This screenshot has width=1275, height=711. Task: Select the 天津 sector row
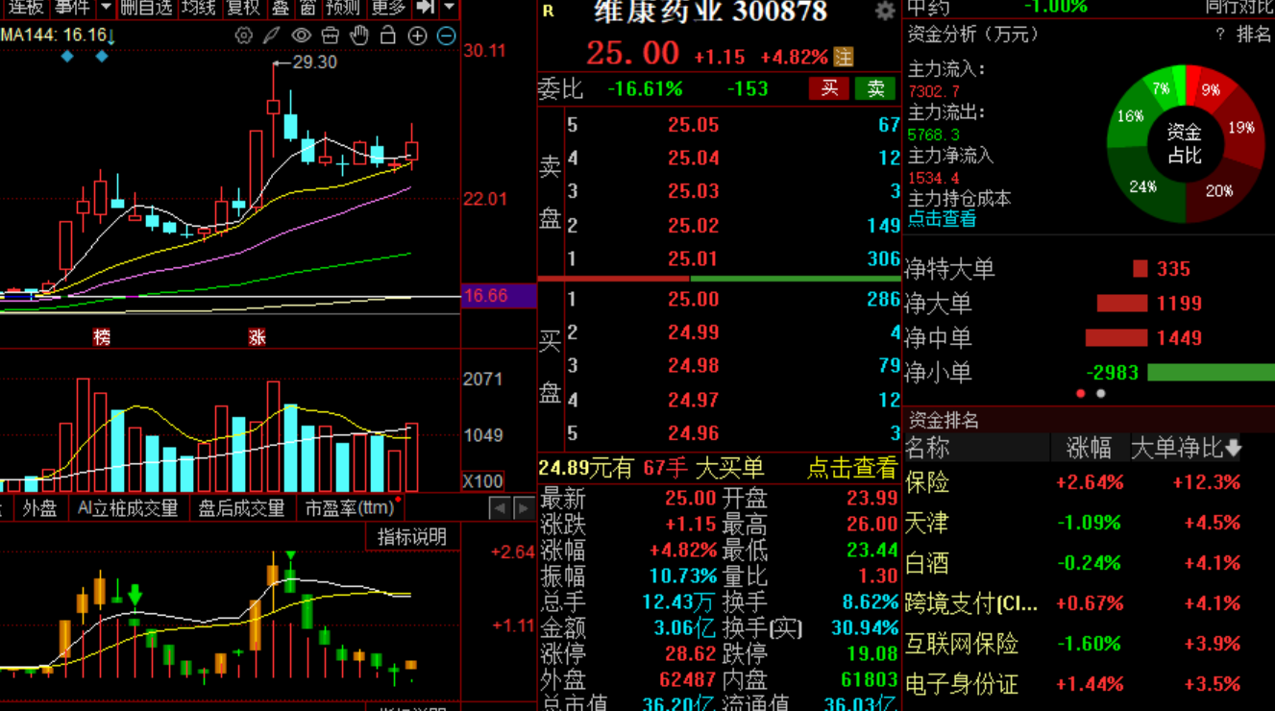click(1090, 523)
